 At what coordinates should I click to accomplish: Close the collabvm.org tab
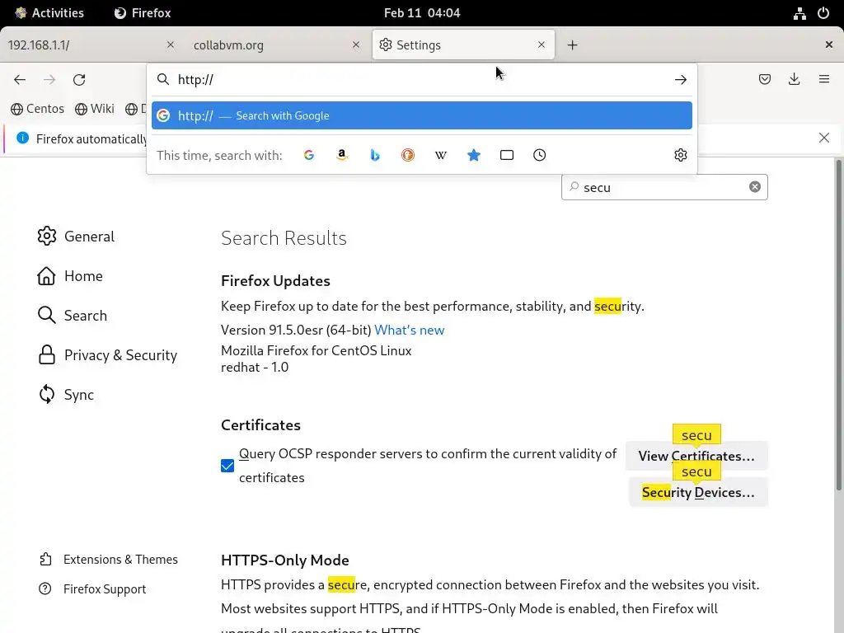click(x=356, y=45)
